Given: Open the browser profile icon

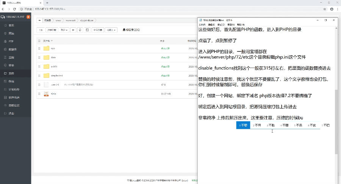Looking at the screenshot, I should click(332, 9).
